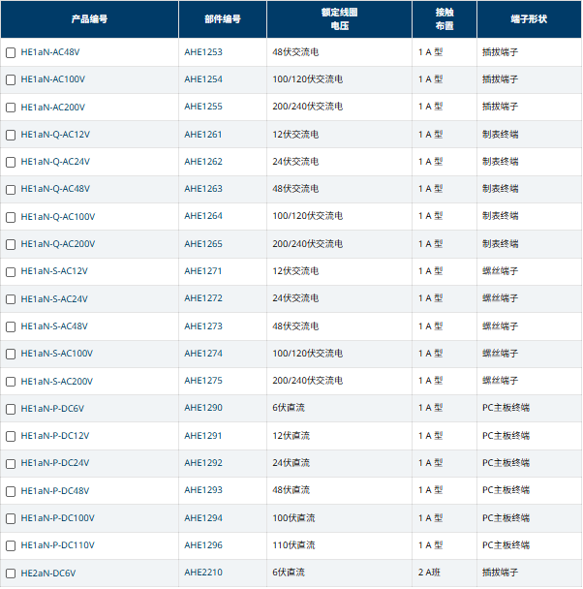
Task: Select the HE2aN-DC6V checkbox
Action: pos(11,573)
